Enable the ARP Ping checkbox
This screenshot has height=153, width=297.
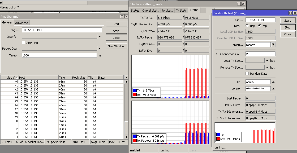pos(24,42)
